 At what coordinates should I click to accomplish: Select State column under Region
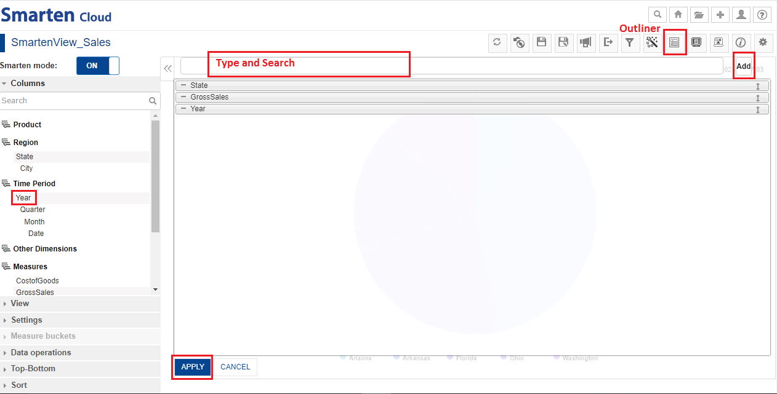pos(25,157)
